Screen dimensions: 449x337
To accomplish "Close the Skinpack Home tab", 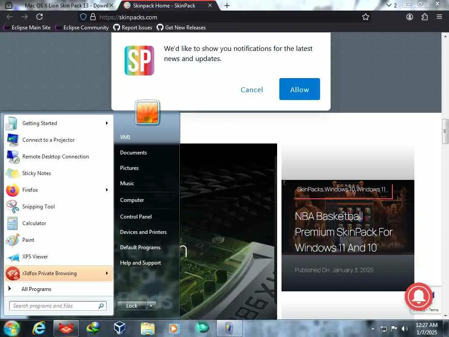I will point(210,5).
